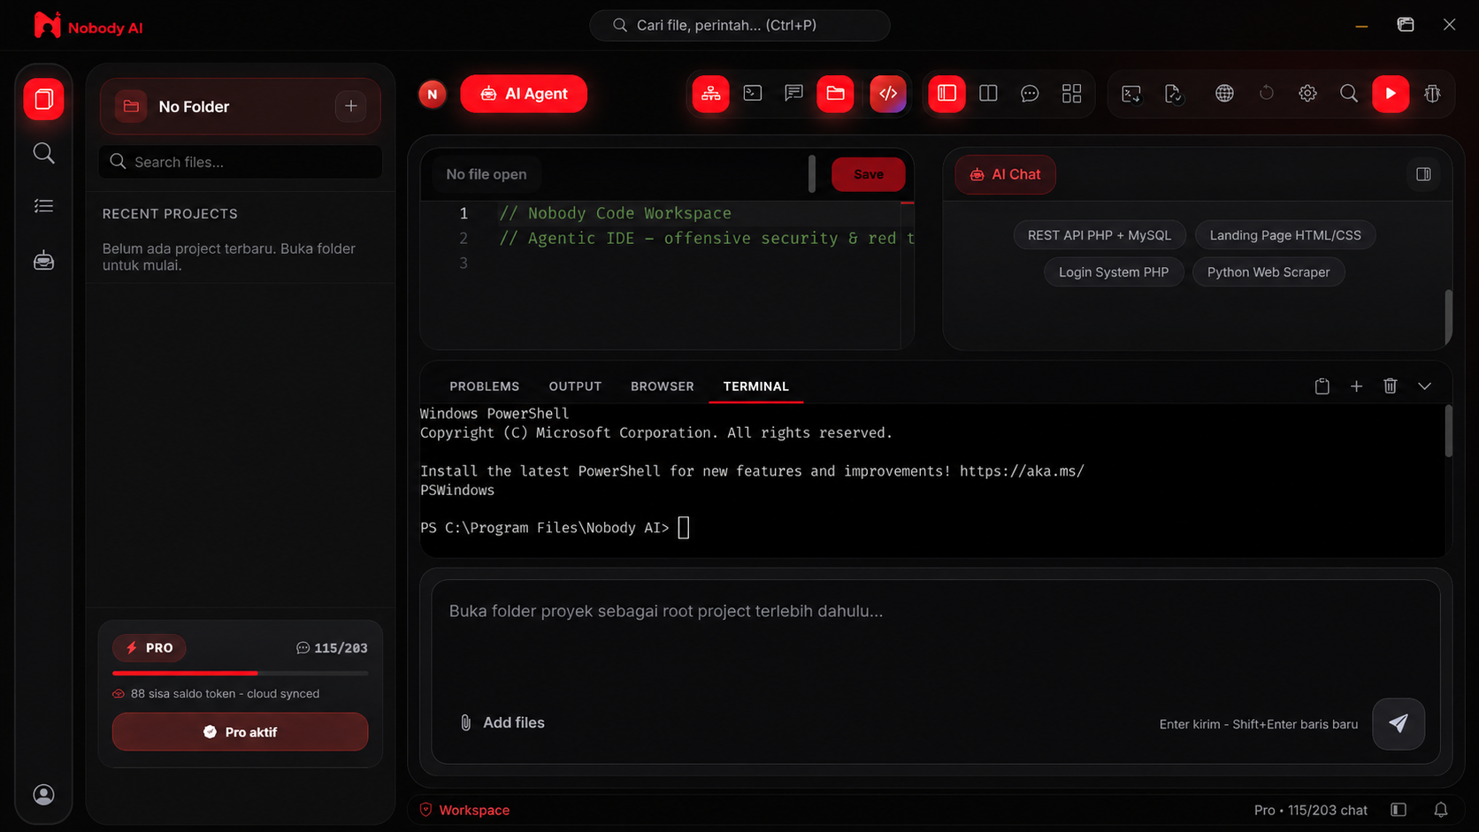
Task: Click the AI Chat button
Action: (1005, 174)
